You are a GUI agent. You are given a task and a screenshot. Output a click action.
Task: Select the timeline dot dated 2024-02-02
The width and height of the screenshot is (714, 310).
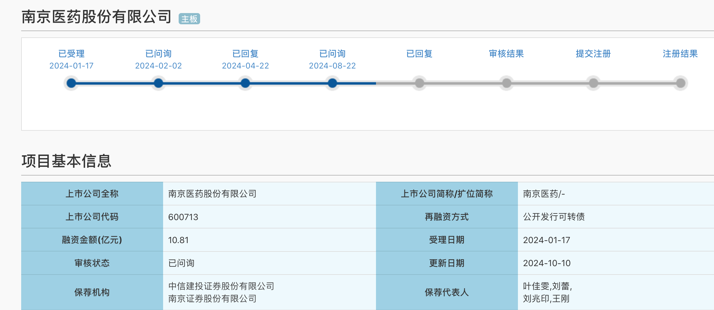click(158, 83)
